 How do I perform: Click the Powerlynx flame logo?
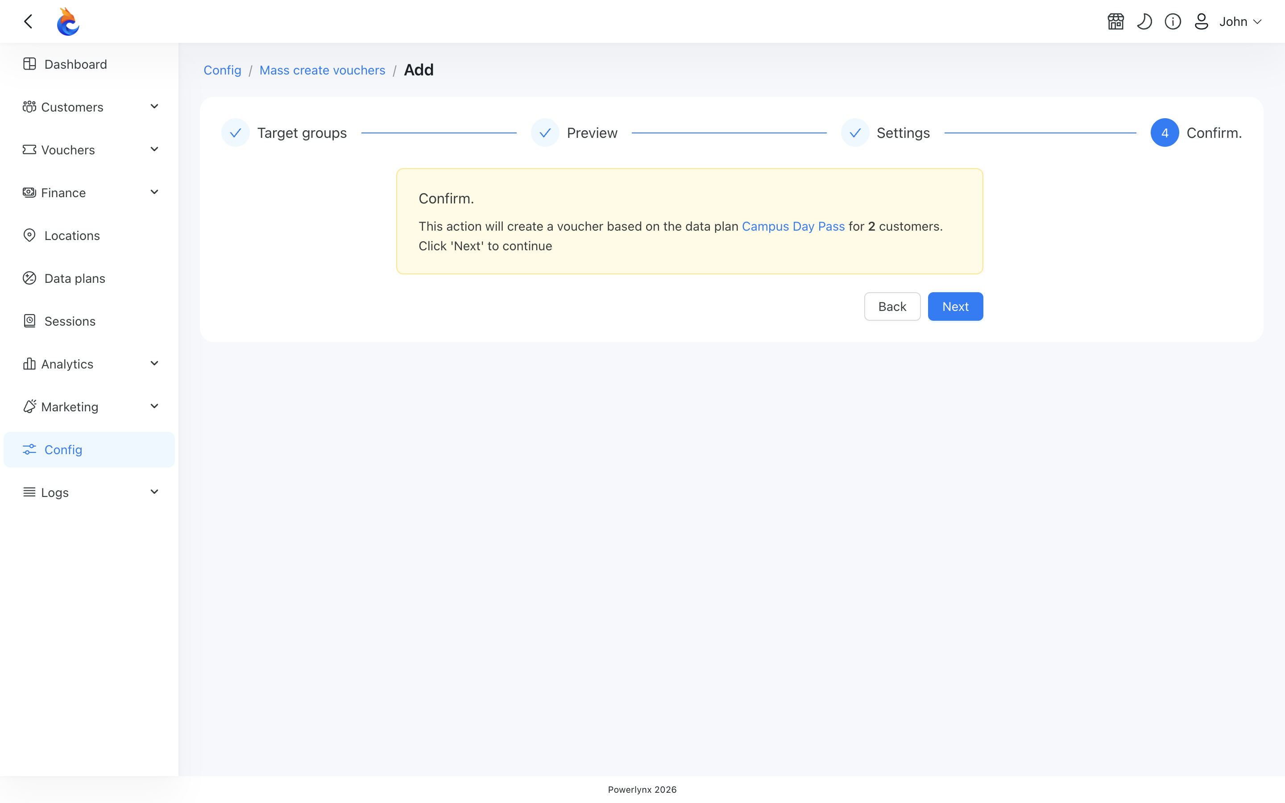(68, 21)
